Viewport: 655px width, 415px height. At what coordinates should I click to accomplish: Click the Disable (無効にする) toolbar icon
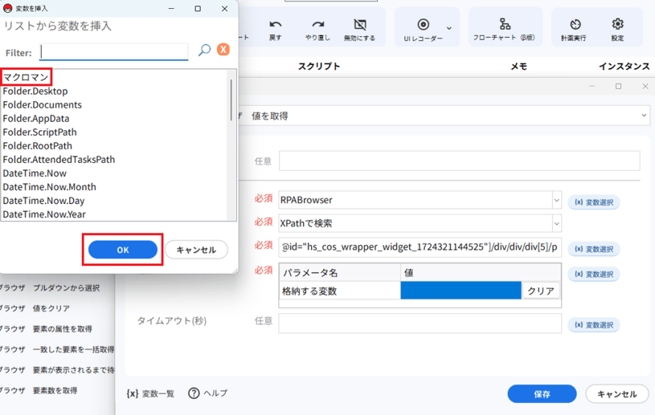pos(360,30)
